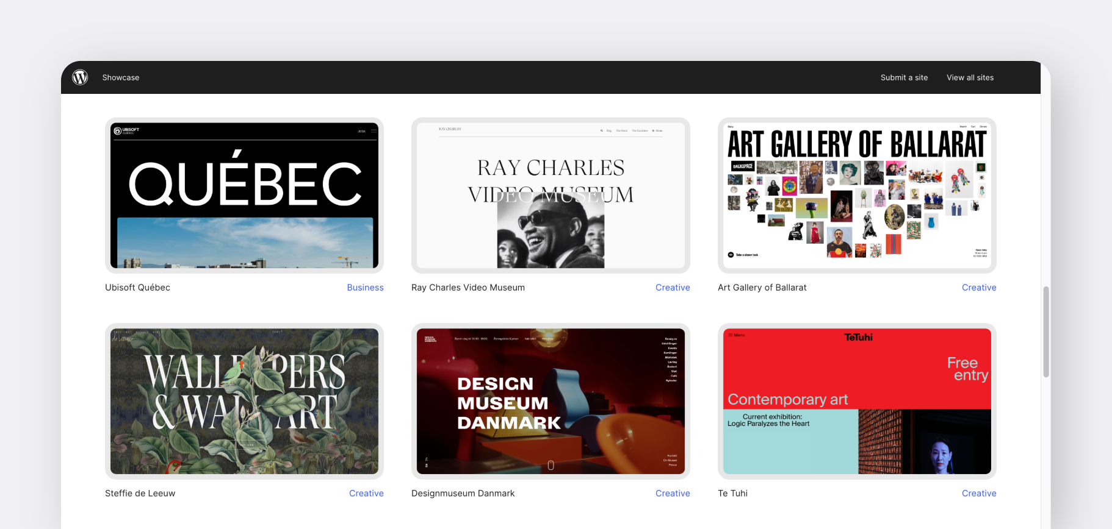Screen dimensions: 1112x529
Task: Select Creative category for Art Gallery of Ballarat
Action: point(979,288)
